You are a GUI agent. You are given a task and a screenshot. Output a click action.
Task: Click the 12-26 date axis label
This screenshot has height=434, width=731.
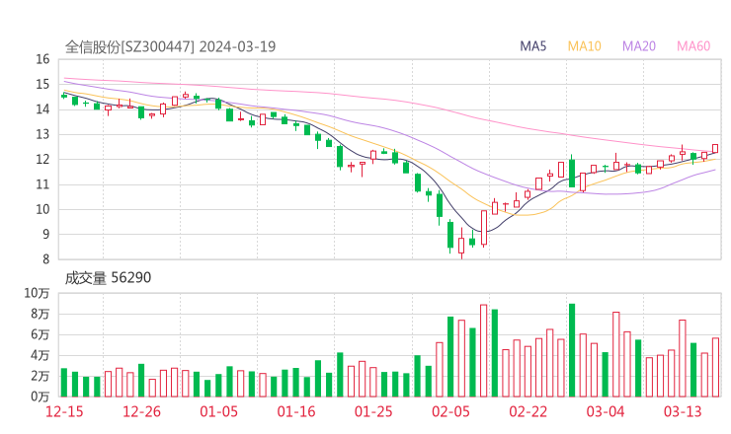coord(141,411)
